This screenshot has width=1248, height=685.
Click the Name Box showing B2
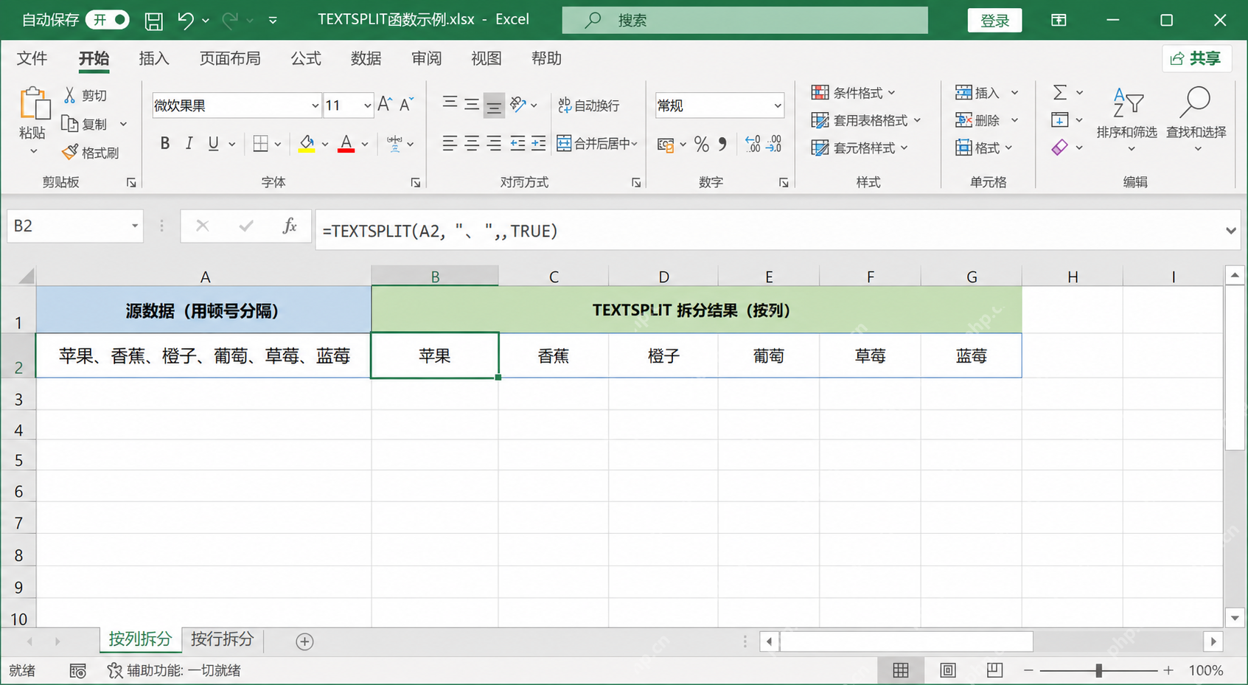tap(74, 226)
